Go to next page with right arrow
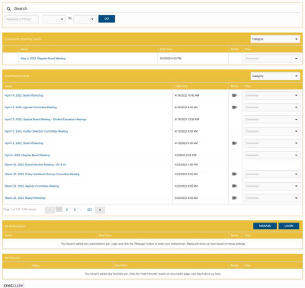Screen dimensions: 305x288 point(100,210)
